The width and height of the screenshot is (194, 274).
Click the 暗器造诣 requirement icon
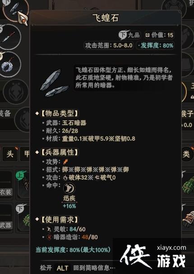[49, 237]
